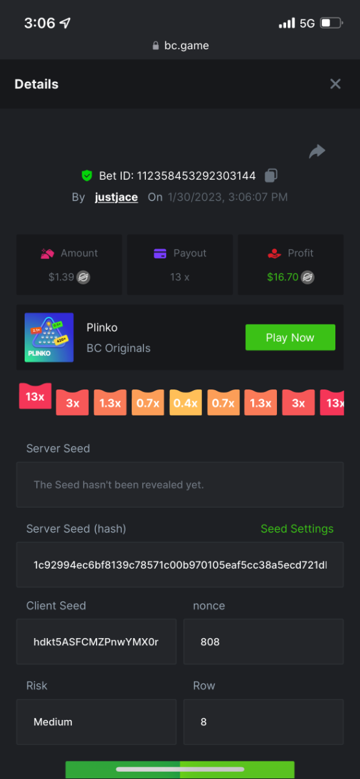
Task: Select the 0.4x multiplier tile
Action: tap(186, 402)
